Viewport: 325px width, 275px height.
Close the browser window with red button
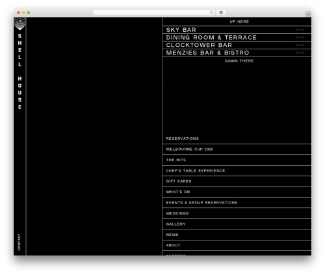(19, 13)
